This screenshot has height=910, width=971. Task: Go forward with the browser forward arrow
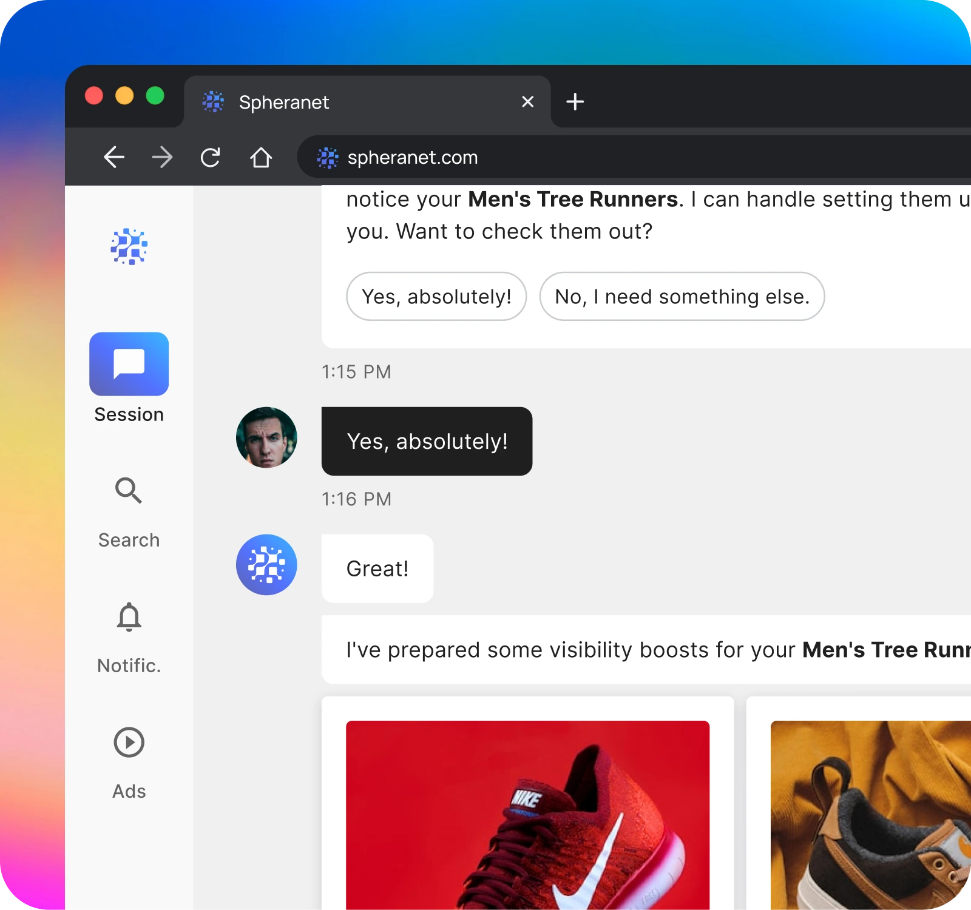[x=162, y=158]
